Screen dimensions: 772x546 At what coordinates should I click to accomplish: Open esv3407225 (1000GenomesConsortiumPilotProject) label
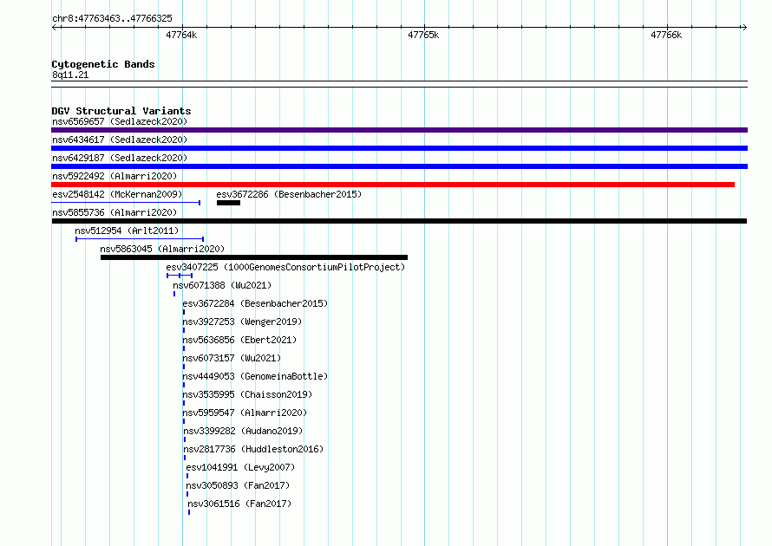[285, 267]
